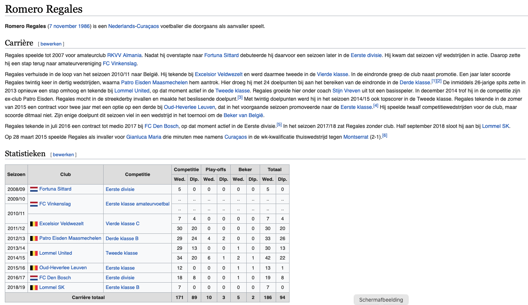This screenshot has width=528, height=305.
Task: Open Lommel SK link in the statistics table
Action: pos(52,287)
